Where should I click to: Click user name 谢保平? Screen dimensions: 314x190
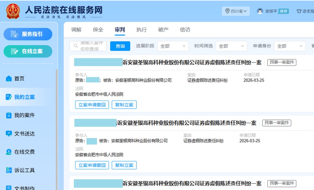tap(271, 11)
